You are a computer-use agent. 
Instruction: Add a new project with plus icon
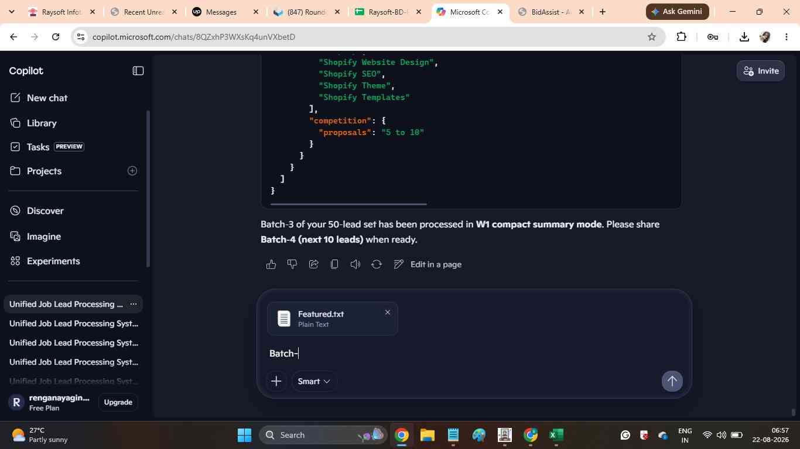132,171
